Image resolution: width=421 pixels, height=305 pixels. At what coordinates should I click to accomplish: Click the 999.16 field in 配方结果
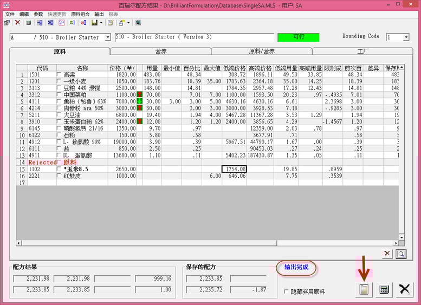point(153,278)
